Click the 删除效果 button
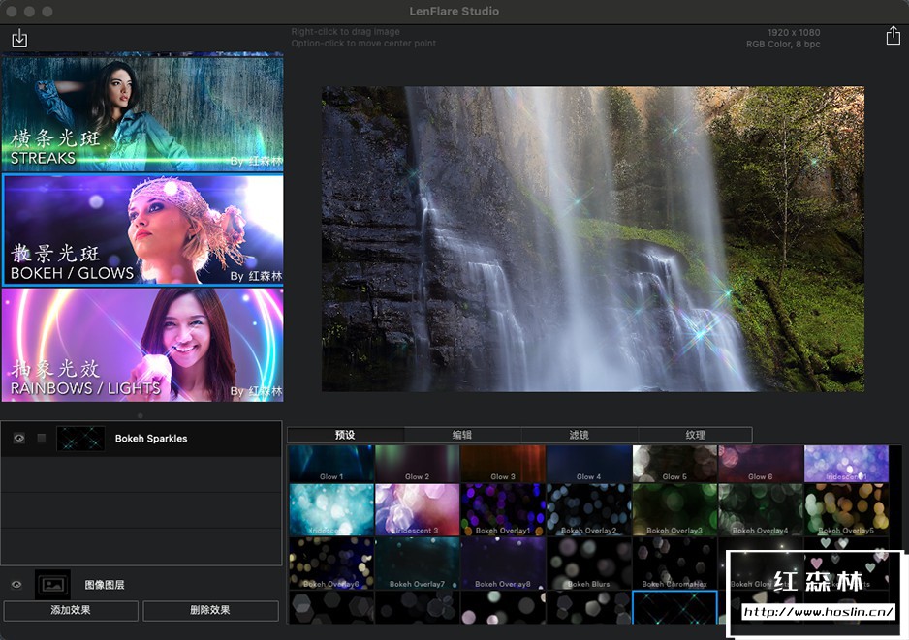Image resolution: width=909 pixels, height=640 pixels. coord(210,611)
